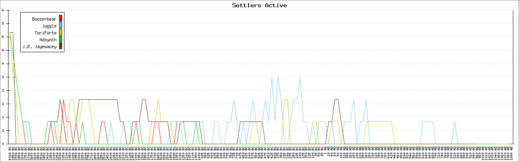Click the red Boozerbear legend swatch
The width and height of the screenshot is (519, 162).
tap(61, 18)
